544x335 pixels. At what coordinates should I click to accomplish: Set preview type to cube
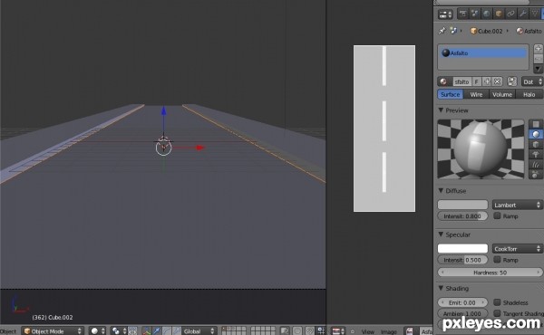536,144
